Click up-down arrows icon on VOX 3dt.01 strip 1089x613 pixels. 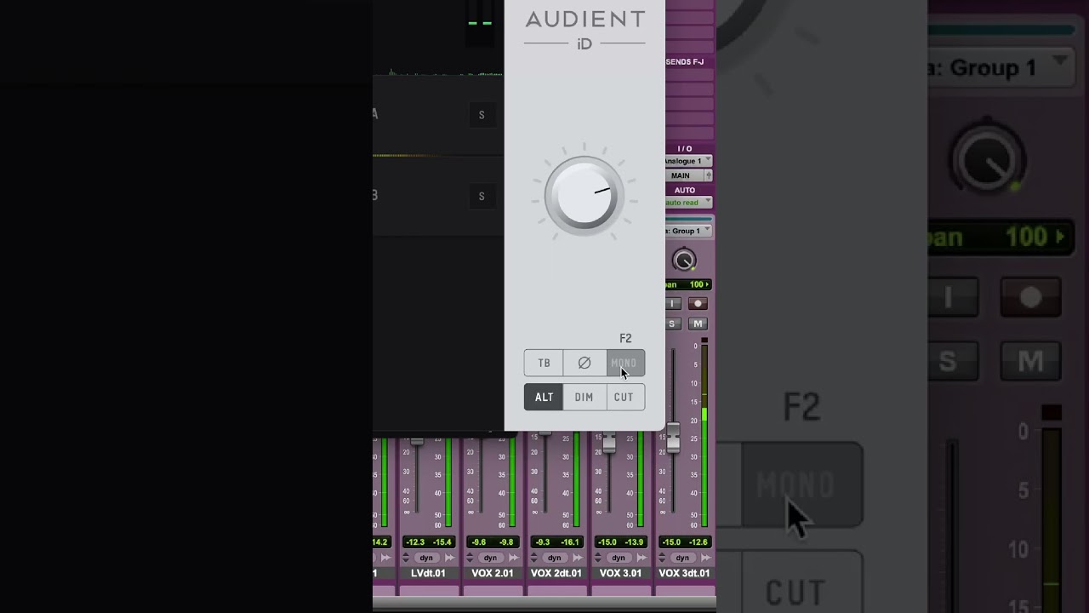coord(662,558)
